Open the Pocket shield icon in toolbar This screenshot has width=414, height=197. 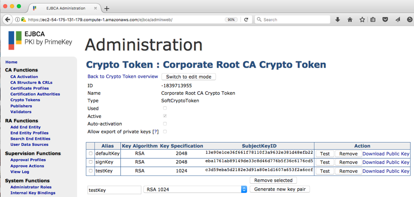coord(385,19)
